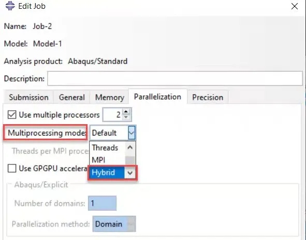
Task: Open the General tab
Action: pos(72,97)
